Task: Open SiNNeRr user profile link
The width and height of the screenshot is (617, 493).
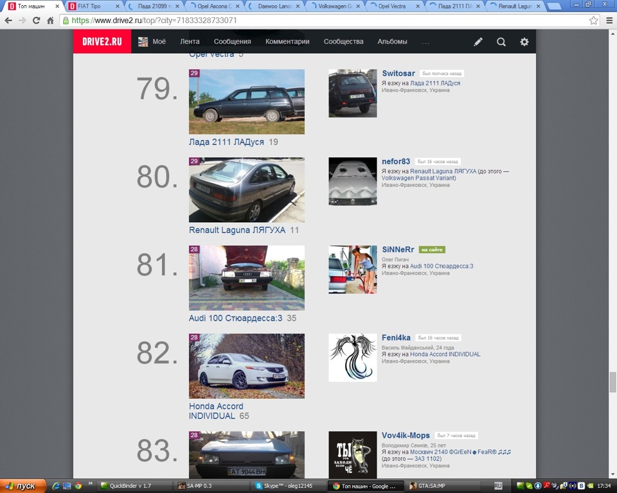Action: click(x=398, y=249)
